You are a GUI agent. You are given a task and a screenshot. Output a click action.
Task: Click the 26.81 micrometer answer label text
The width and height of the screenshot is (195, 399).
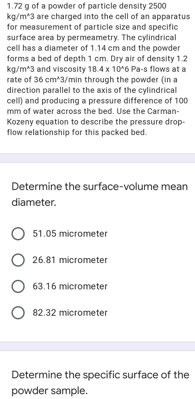click(x=70, y=260)
